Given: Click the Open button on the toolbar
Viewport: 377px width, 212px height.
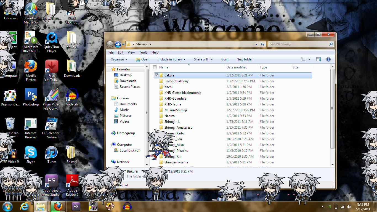Looking at the screenshot, I should (142, 59).
